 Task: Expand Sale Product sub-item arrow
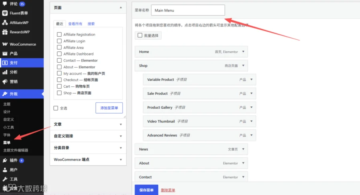[252, 94]
